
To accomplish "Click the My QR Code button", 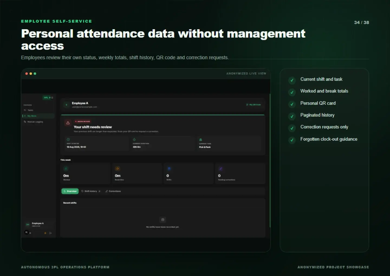I will (x=253, y=105).
